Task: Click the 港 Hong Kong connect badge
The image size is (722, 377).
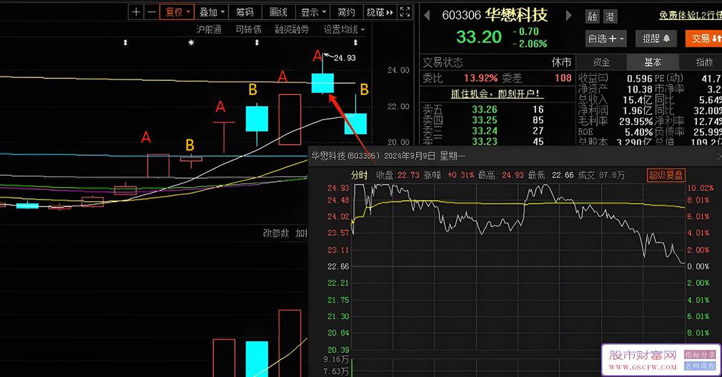Action: [x=609, y=17]
